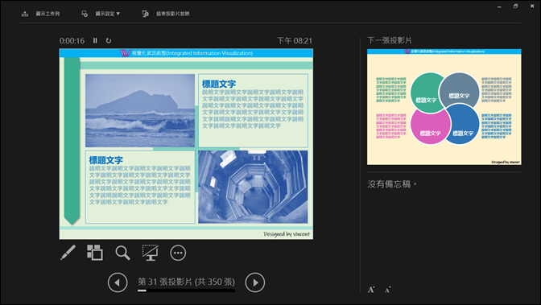
Task: Minimize the presenter view window
Action: [499, 6]
